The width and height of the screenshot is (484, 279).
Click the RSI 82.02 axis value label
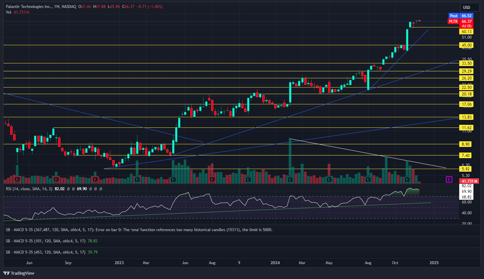click(466, 186)
